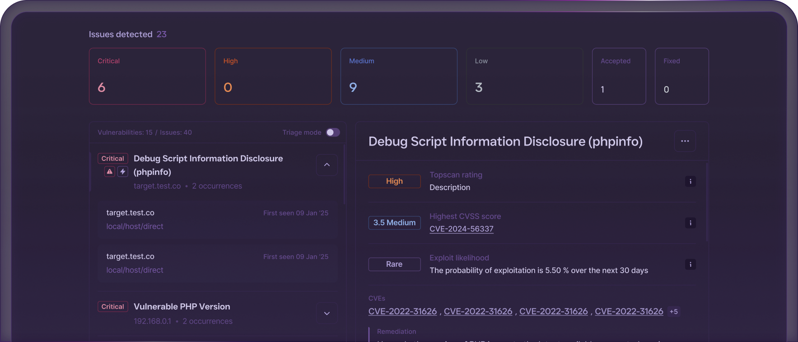Click 'Remediation' section label

click(x=397, y=332)
